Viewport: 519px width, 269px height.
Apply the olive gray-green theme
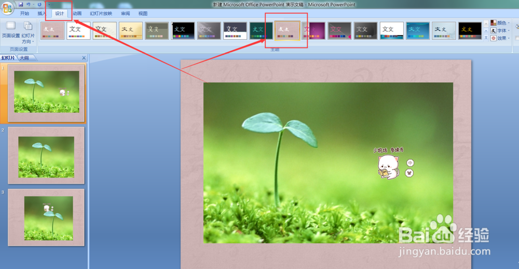[157, 31]
